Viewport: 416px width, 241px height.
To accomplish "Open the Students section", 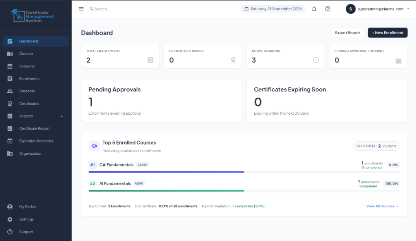I will coord(36,91).
